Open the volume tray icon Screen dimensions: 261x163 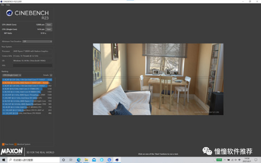pyautogui.click(x=236, y=160)
